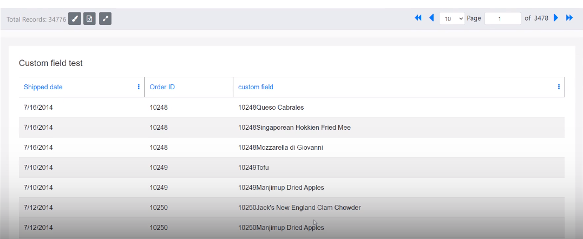
Task: Sort by the Order ID column header
Action: tap(162, 87)
